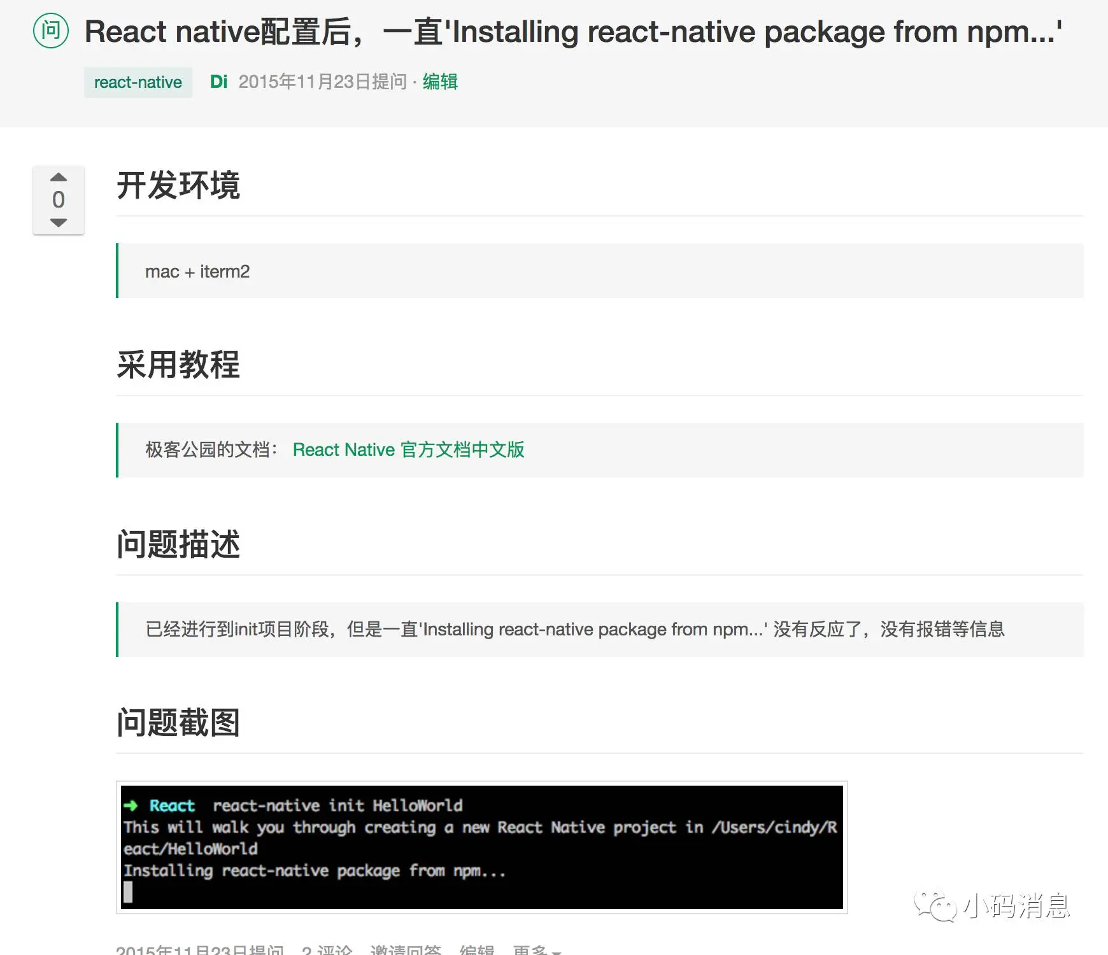Click the problem description quote text
The width and height of the screenshot is (1108, 955).
[x=575, y=629]
